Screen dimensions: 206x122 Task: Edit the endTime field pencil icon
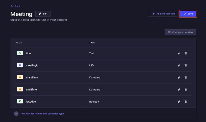coord(179,89)
